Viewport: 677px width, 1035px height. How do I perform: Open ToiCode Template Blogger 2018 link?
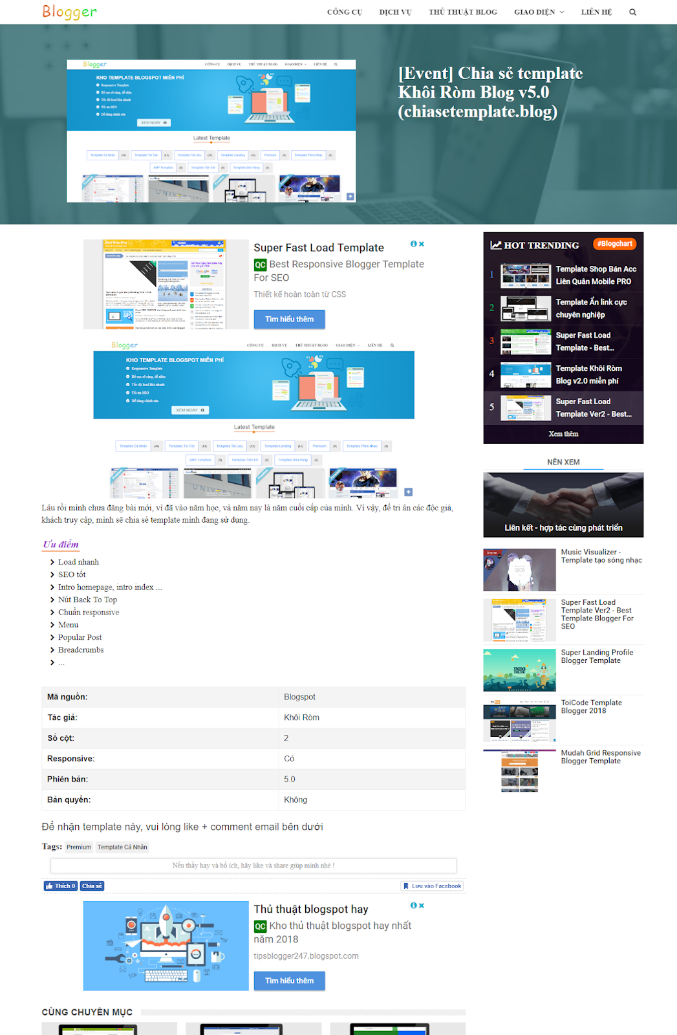592,706
